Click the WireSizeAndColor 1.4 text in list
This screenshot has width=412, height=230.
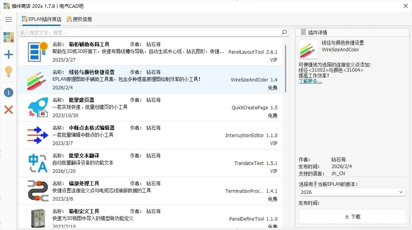[254, 80]
